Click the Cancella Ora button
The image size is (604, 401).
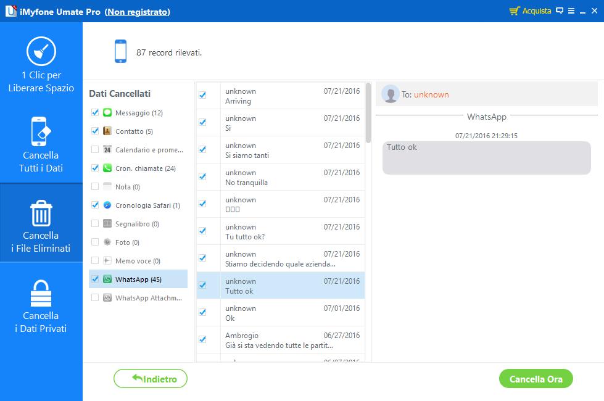click(536, 379)
